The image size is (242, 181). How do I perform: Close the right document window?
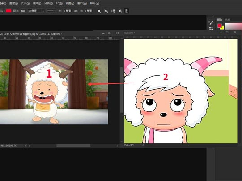[235, 32]
